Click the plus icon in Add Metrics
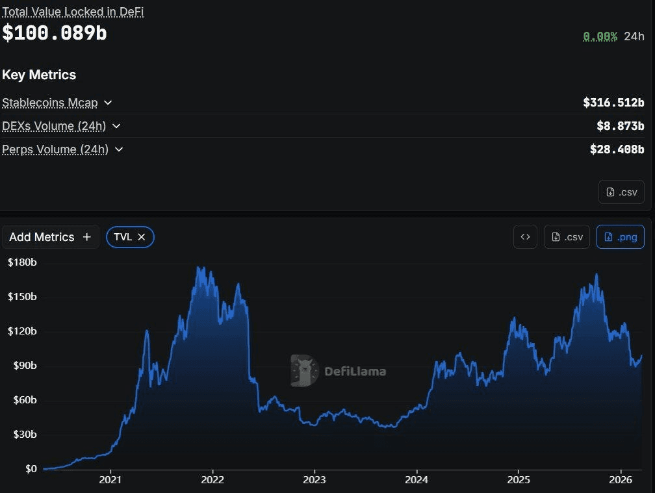 [x=87, y=237]
